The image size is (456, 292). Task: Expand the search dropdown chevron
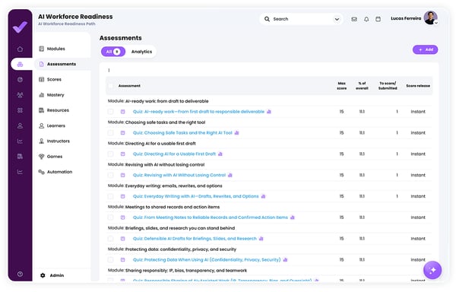coord(337,19)
